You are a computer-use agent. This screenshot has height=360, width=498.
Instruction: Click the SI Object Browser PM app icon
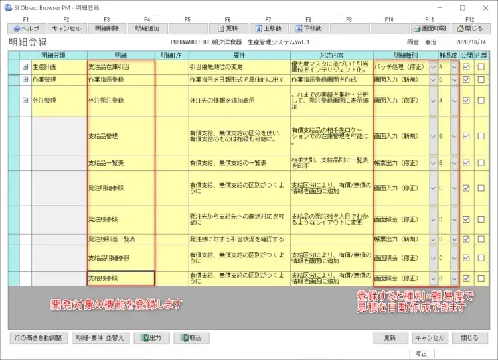pos(8,7)
